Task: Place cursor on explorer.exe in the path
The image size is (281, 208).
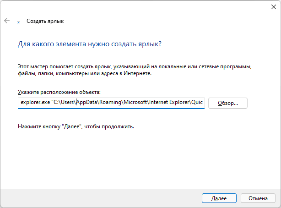Action: (35, 102)
